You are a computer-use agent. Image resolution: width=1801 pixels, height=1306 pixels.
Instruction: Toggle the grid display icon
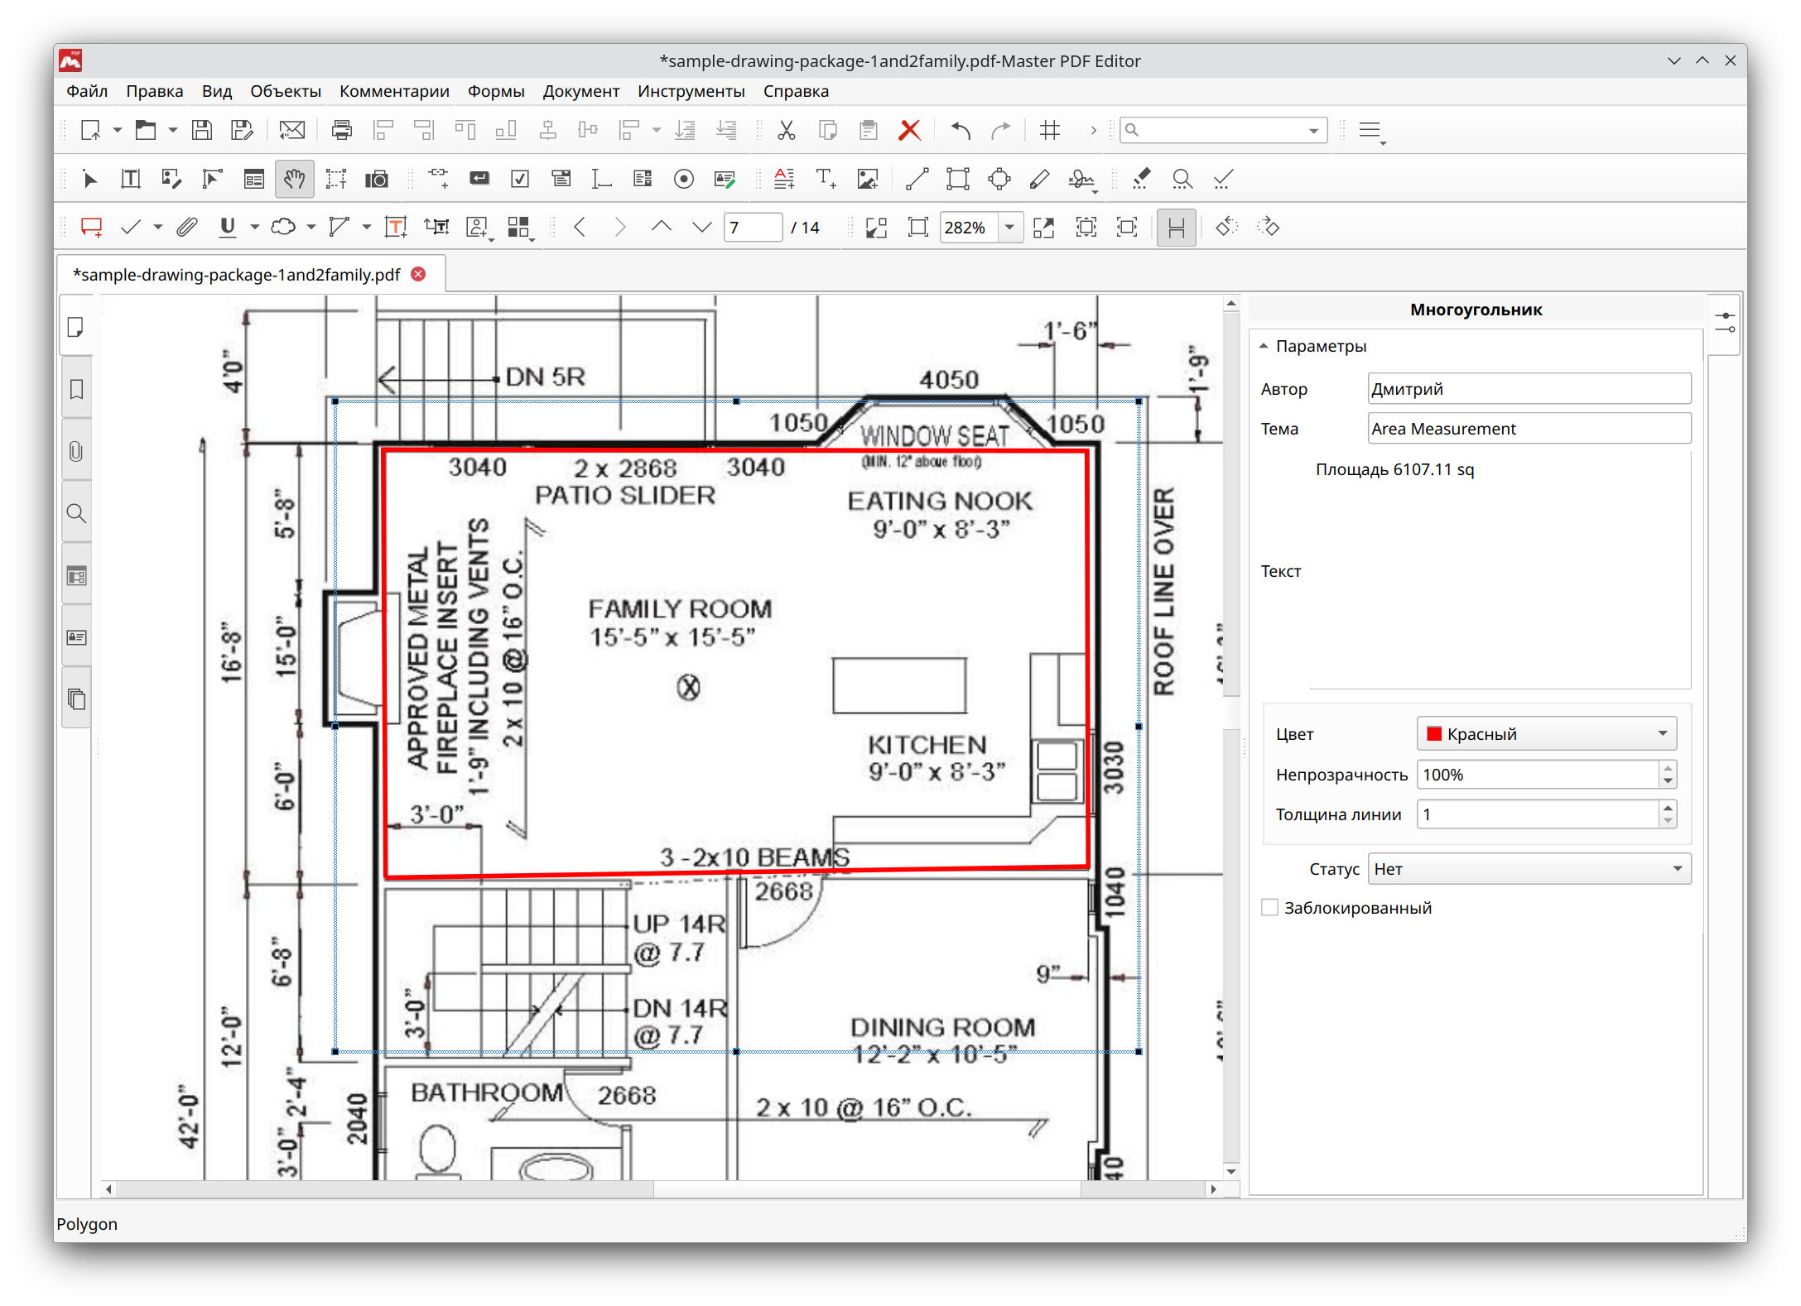1050,130
